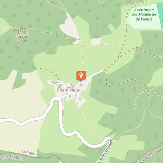Click the Longes commune label
163x163 pixels.
[29, 152]
